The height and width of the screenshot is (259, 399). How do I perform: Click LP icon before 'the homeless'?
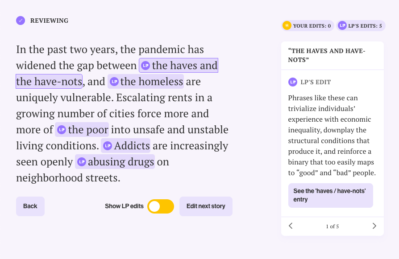[x=114, y=82]
